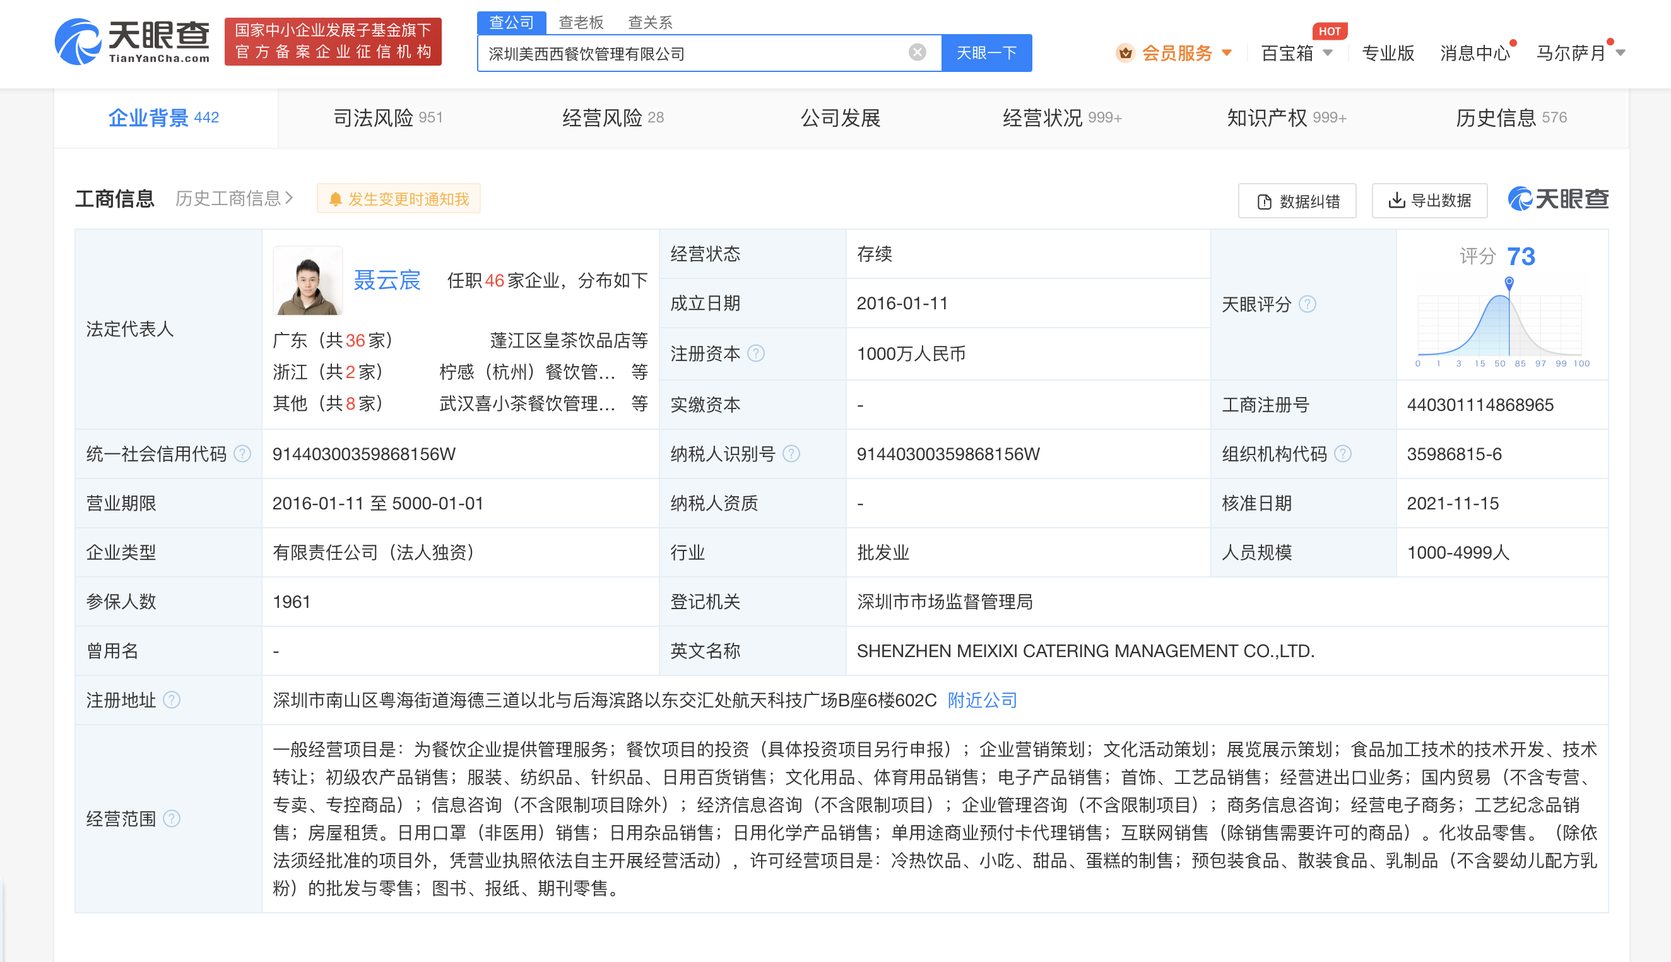Click the legal representative photo thumbnail

pos(308,280)
